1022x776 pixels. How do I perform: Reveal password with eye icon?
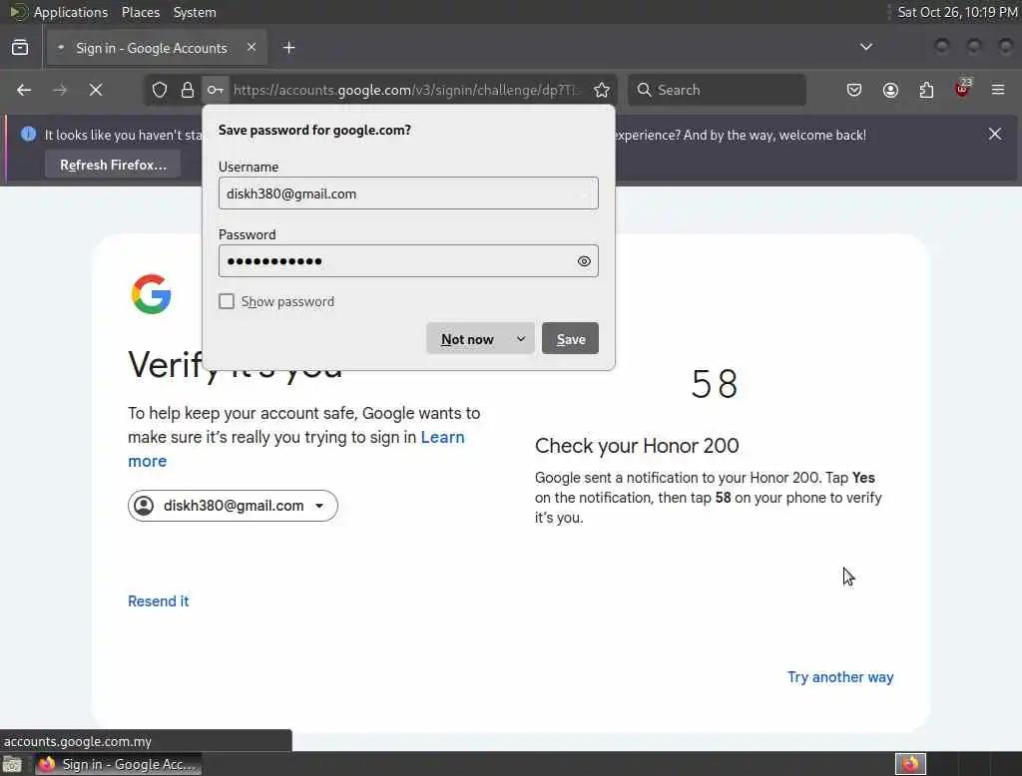point(584,261)
